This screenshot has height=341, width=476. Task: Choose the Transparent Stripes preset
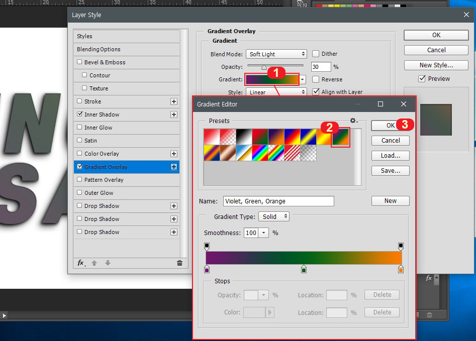point(293,153)
